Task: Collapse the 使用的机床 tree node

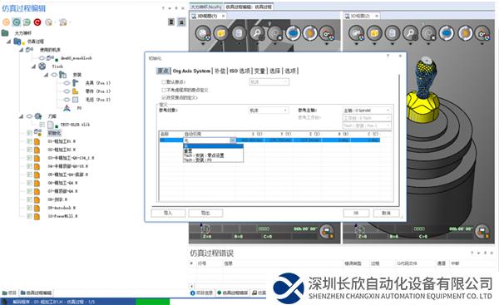Action: click(x=21, y=50)
